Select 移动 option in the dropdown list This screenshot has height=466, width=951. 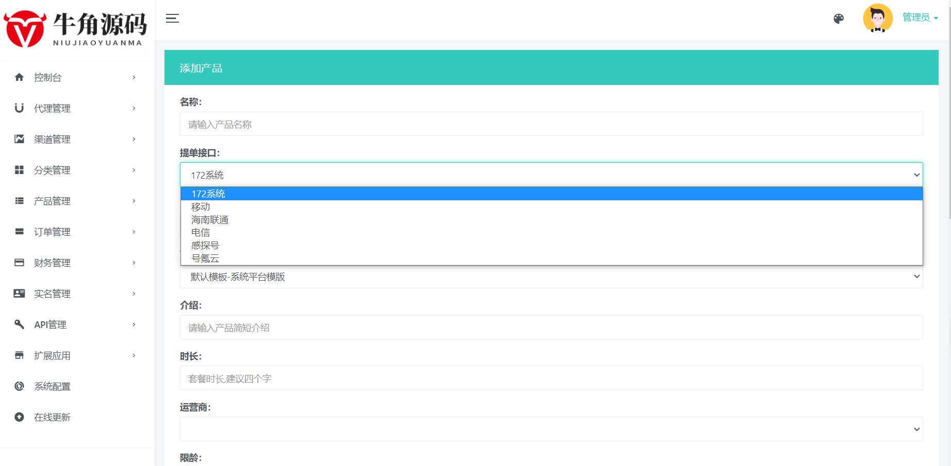(551, 206)
